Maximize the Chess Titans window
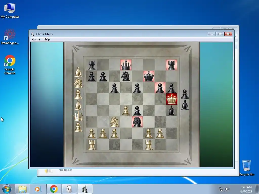The image size is (259, 194). pyautogui.click(x=220, y=34)
